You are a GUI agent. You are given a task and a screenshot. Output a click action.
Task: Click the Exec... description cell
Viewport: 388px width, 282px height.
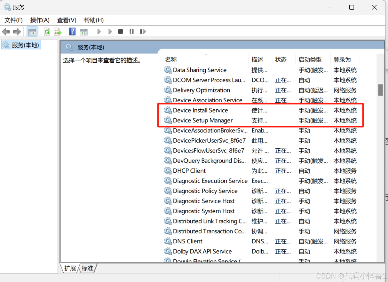pos(260,181)
